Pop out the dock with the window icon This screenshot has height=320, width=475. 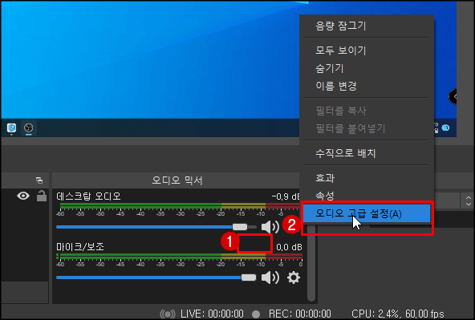click(39, 180)
